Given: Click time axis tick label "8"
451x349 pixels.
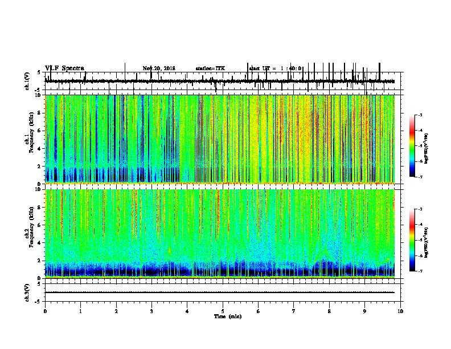Looking at the screenshot, I should (x=329, y=311).
